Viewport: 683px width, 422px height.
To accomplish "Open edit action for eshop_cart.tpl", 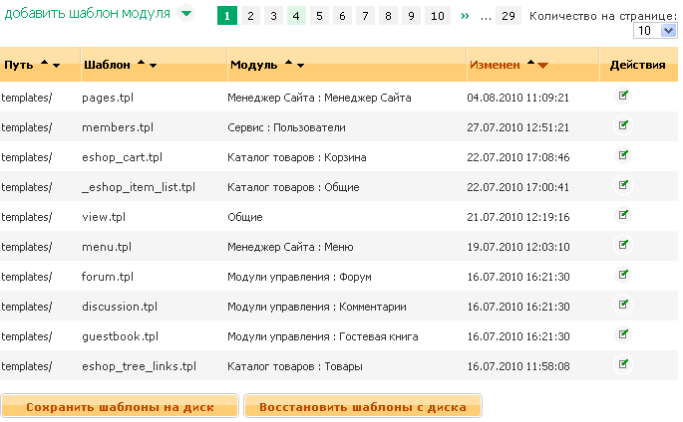I will (624, 156).
